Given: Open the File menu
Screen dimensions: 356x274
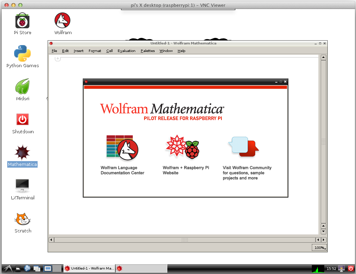Looking at the screenshot, I should click(54, 51).
